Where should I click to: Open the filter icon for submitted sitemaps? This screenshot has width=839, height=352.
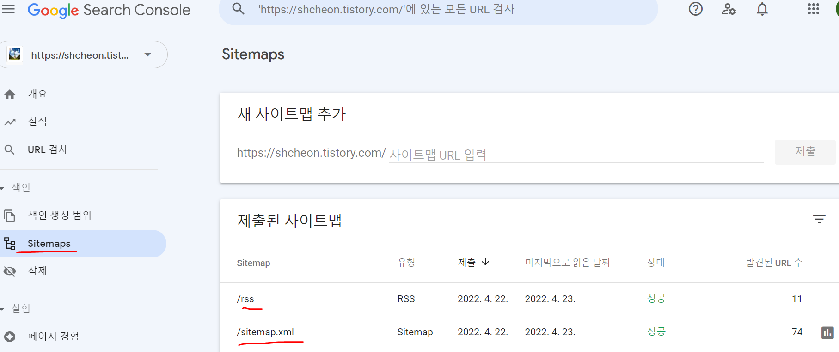coord(819,220)
